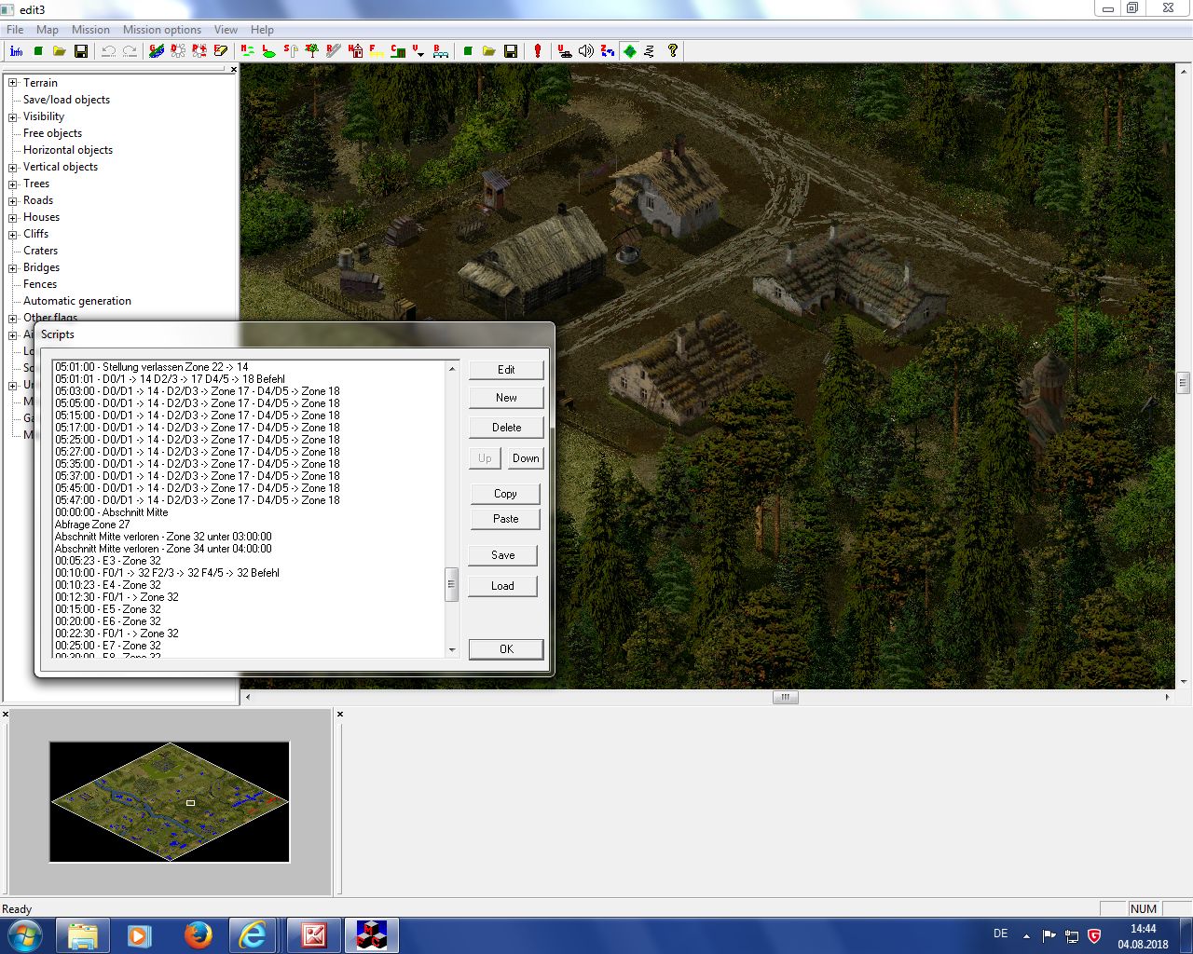
Task: Select the T trees tool icon
Action: [312, 51]
